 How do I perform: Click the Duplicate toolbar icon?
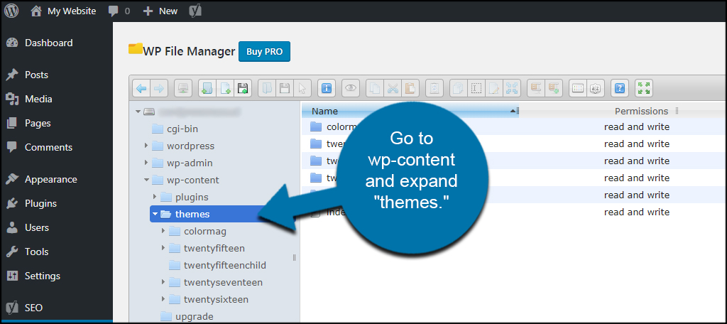click(459, 87)
